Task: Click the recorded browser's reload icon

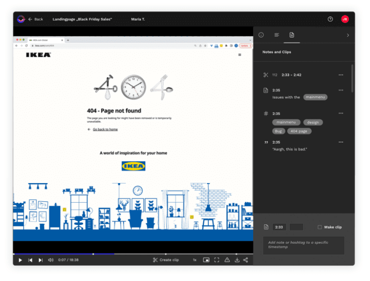Action: 26,45
